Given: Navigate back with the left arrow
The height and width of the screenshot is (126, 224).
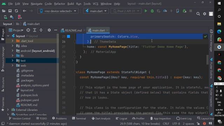Looking at the screenshot, I should tap(24, 11).
